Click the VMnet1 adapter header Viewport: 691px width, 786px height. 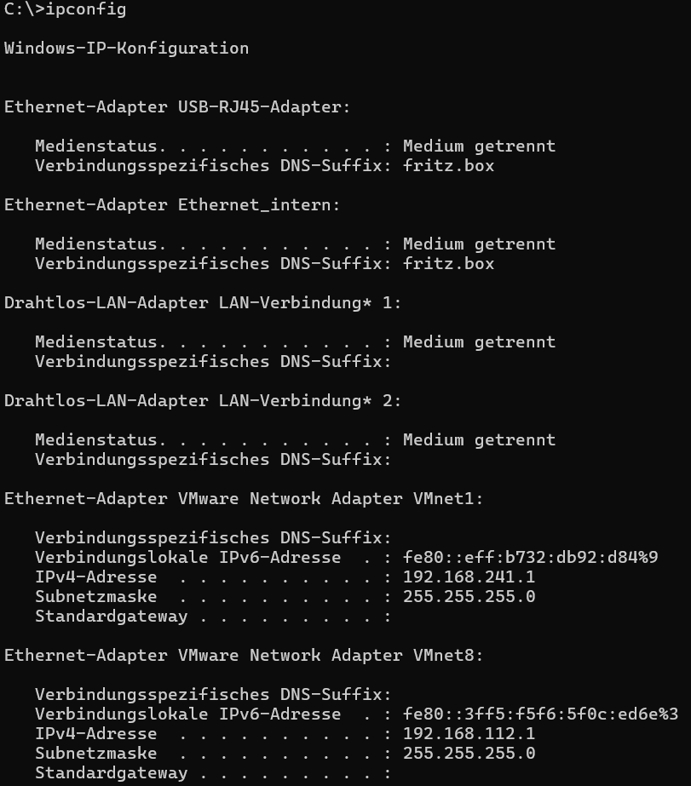[x=244, y=499]
